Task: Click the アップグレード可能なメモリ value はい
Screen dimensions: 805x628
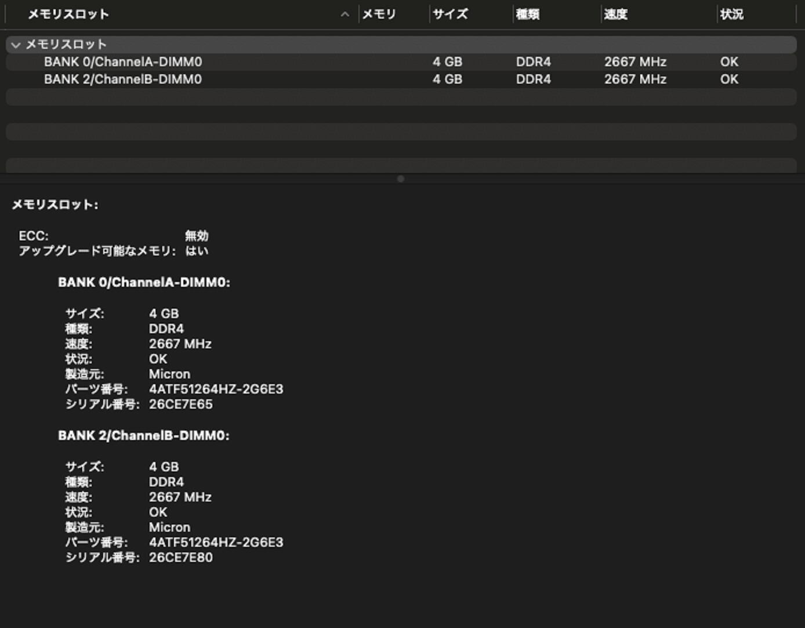Action: [x=197, y=251]
